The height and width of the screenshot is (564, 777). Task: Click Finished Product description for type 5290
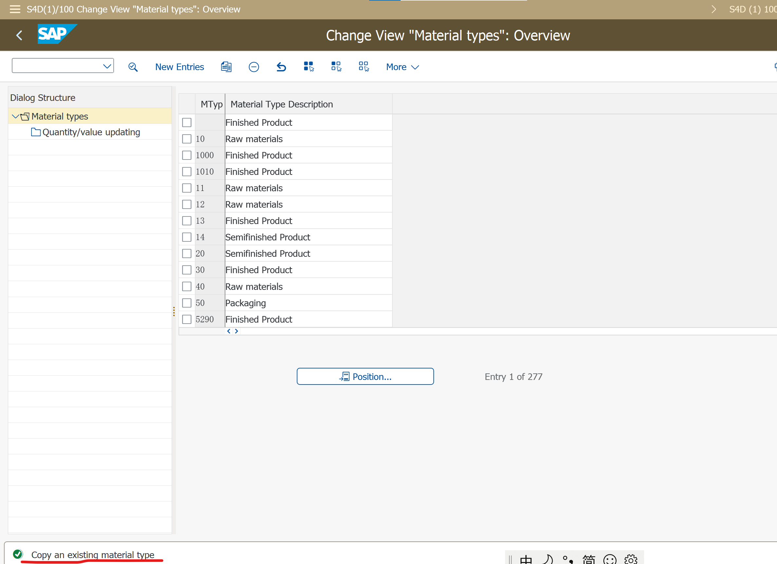click(308, 319)
